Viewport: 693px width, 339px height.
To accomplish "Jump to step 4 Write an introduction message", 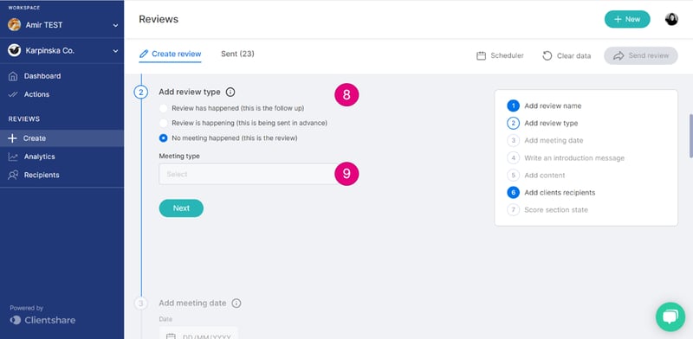I will tap(567, 157).
